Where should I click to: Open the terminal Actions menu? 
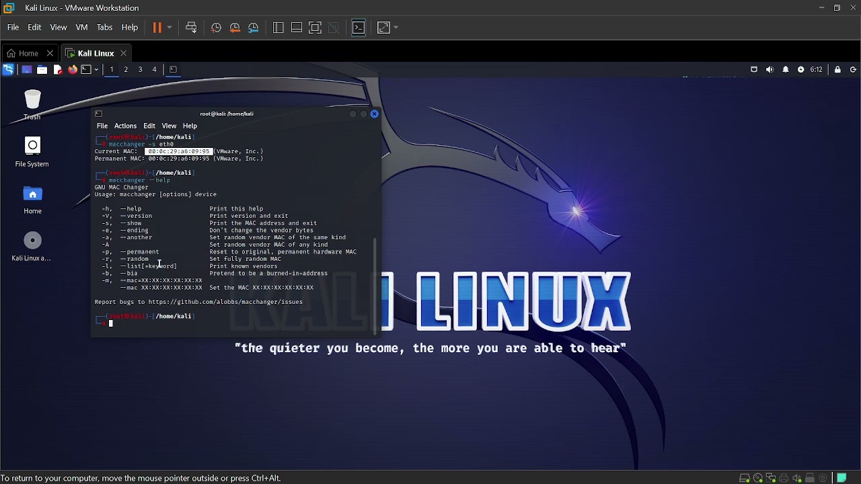coord(125,126)
